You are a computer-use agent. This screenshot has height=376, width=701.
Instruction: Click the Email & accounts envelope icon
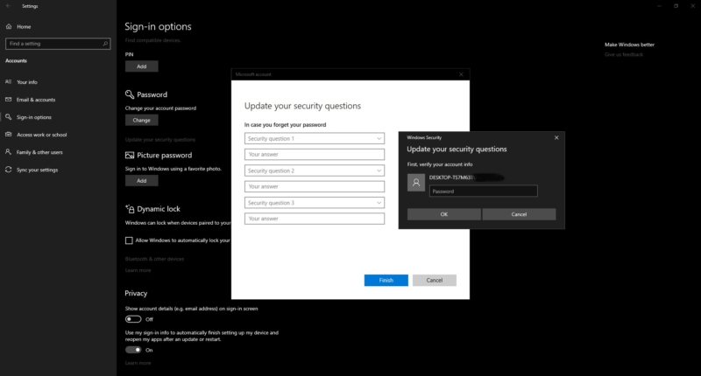(9, 100)
